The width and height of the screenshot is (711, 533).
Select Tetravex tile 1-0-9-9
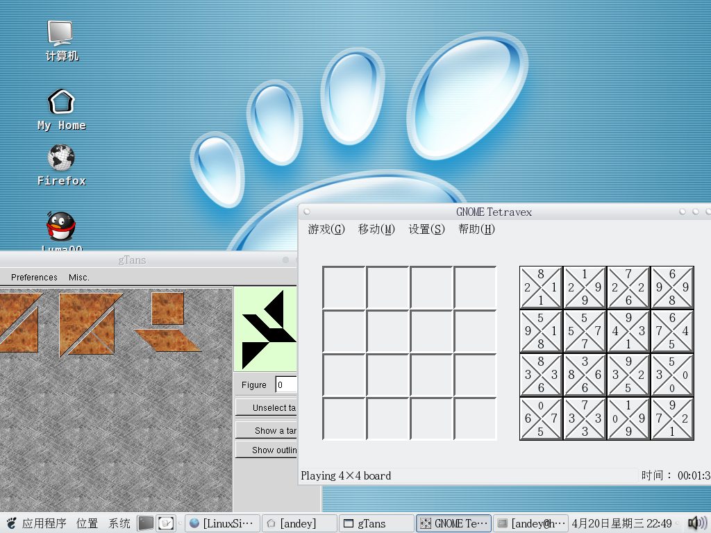point(628,418)
